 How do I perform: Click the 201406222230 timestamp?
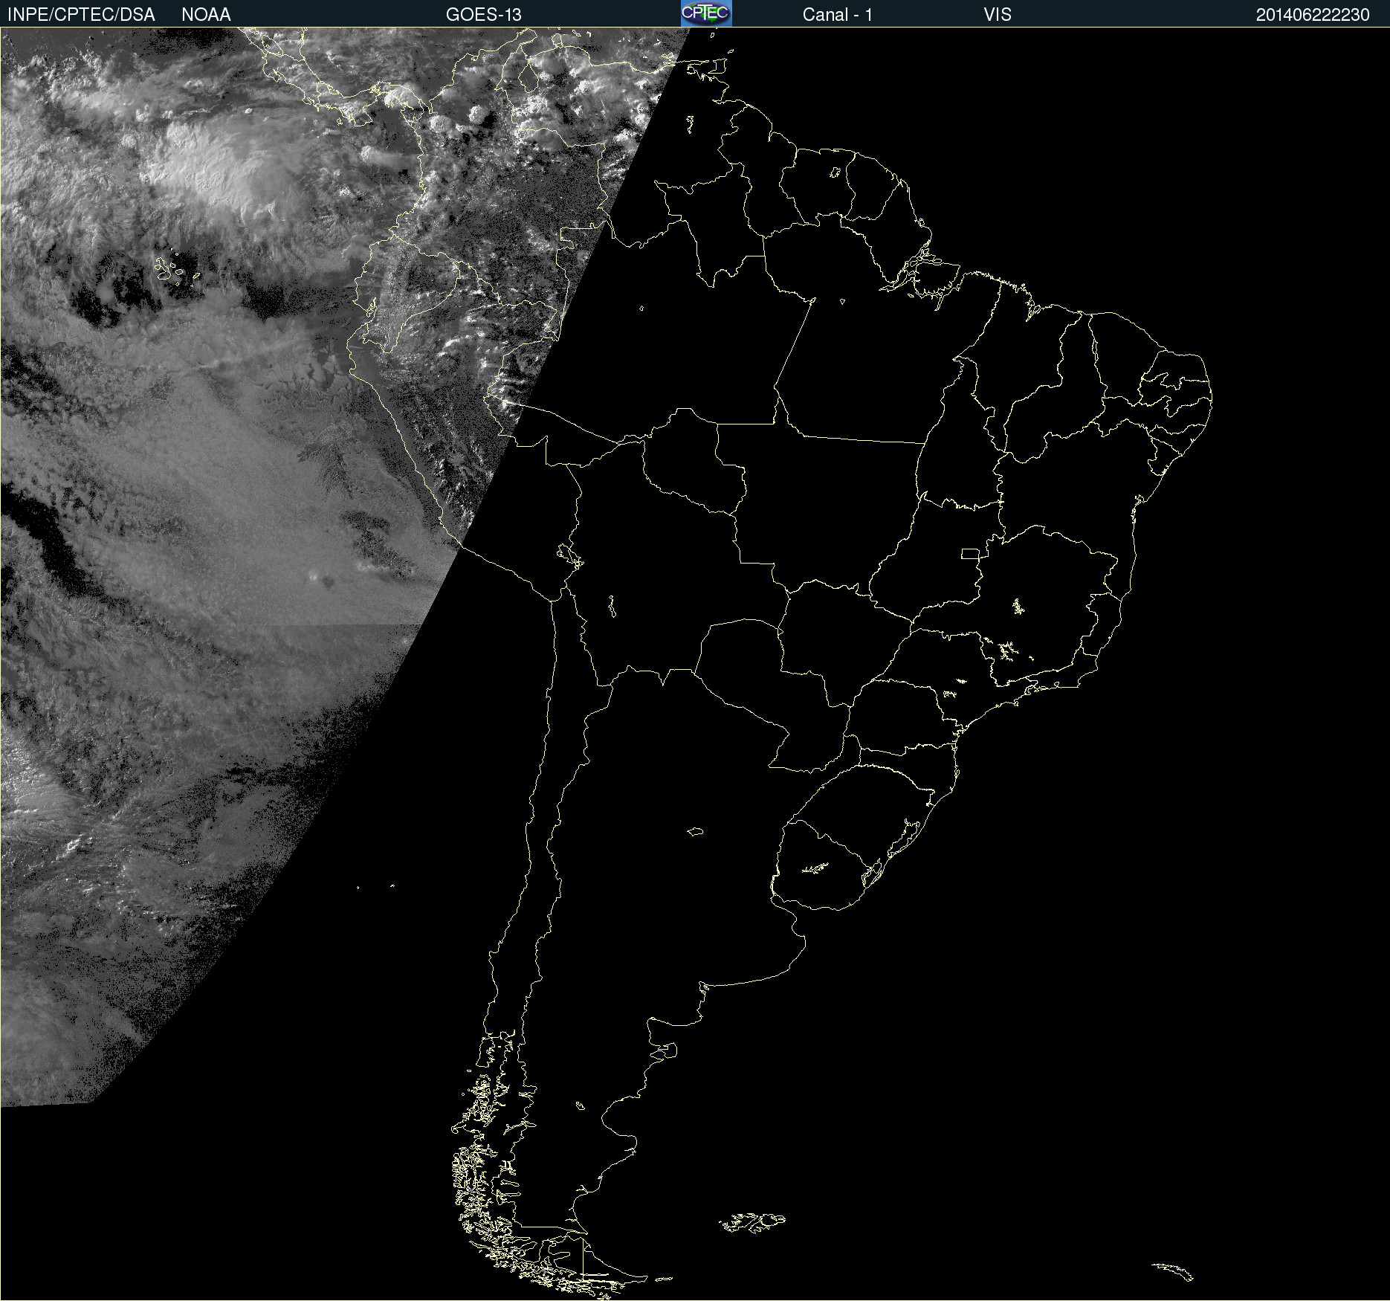click(1313, 15)
